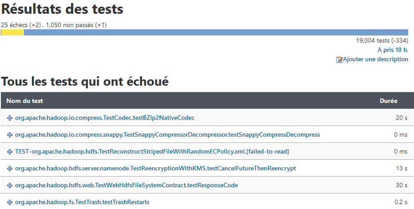Open the TestReencryptionWithKMS.testCancelFutureThenReencrypt link
Viewport: 414px width, 209px height.
point(155,169)
